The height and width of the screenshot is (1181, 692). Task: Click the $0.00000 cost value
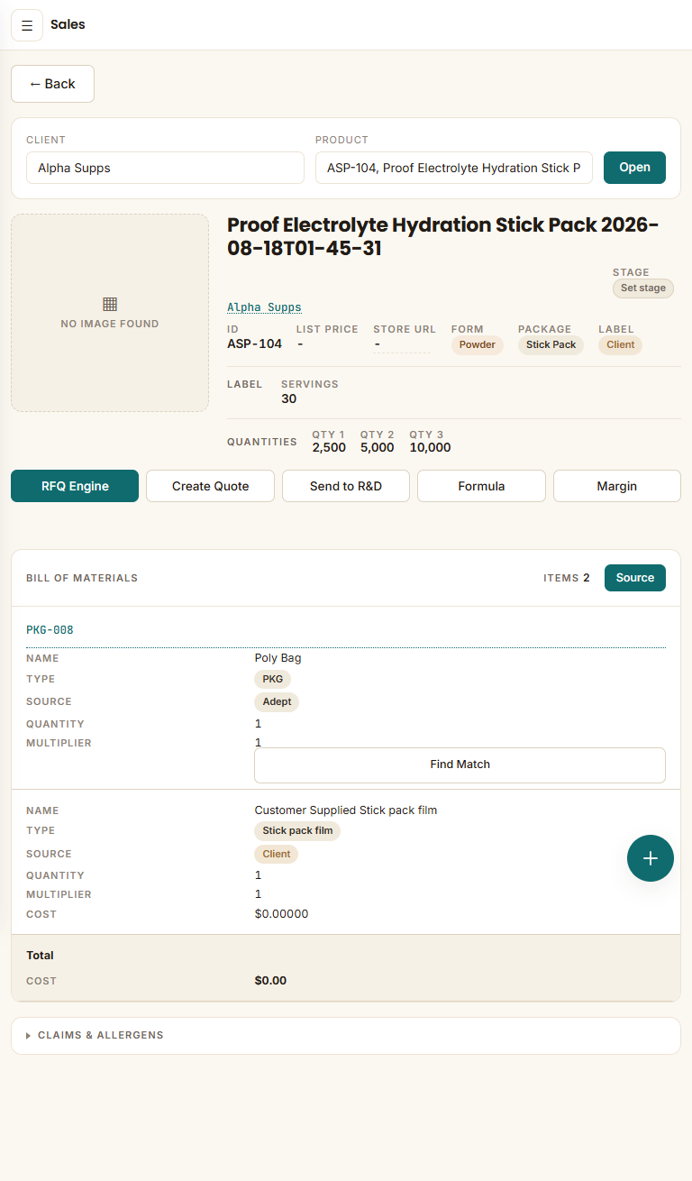(x=281, y=914)
